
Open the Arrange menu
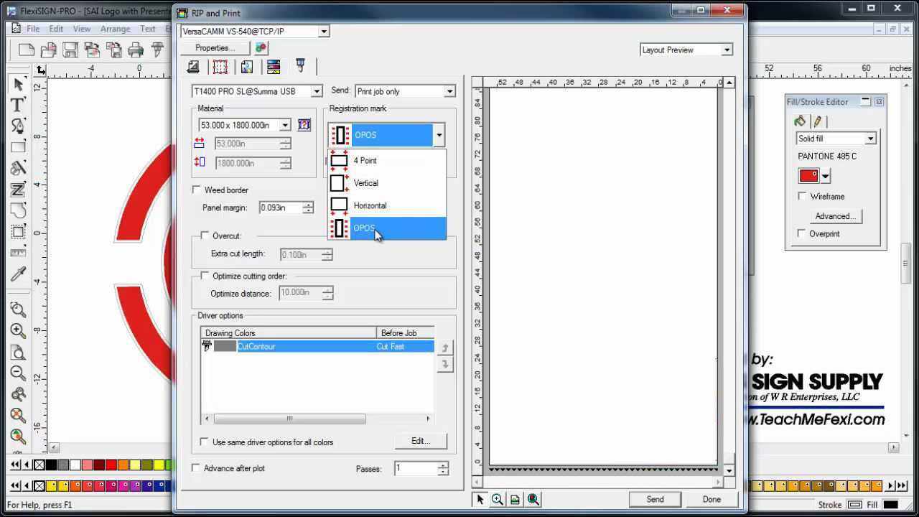116,29
